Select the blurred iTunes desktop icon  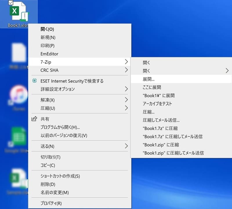click(x=19, y=94)
